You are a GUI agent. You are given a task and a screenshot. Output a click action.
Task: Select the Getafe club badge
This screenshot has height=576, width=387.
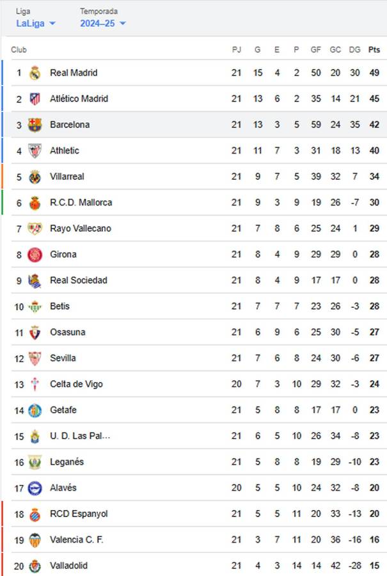(x=35, y=410)
